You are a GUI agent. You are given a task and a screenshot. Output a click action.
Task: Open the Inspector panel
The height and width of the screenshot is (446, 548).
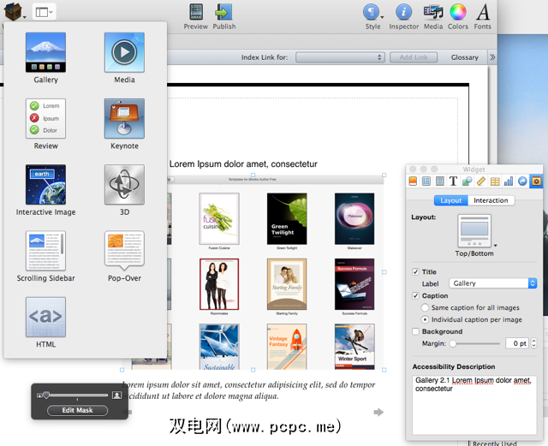(x=403, y=15)
